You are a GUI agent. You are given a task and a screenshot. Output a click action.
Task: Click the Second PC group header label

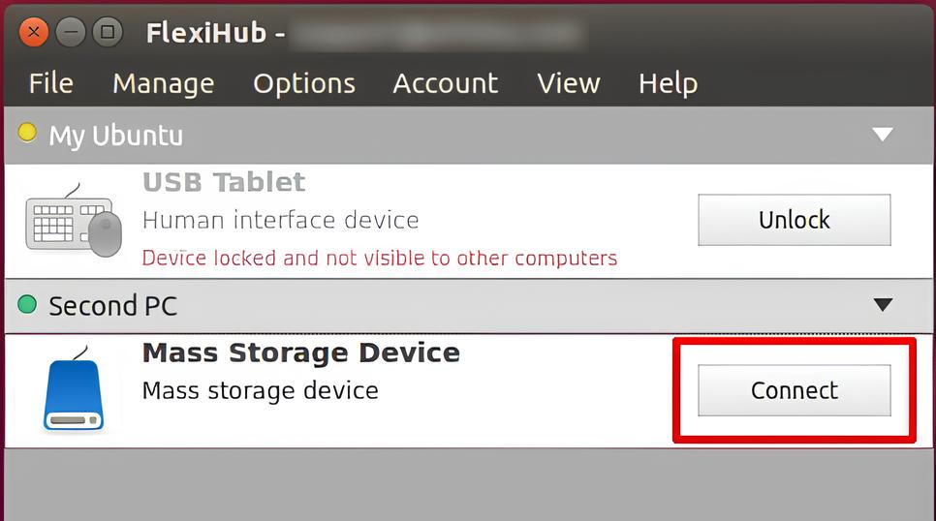tap(112, 306)
